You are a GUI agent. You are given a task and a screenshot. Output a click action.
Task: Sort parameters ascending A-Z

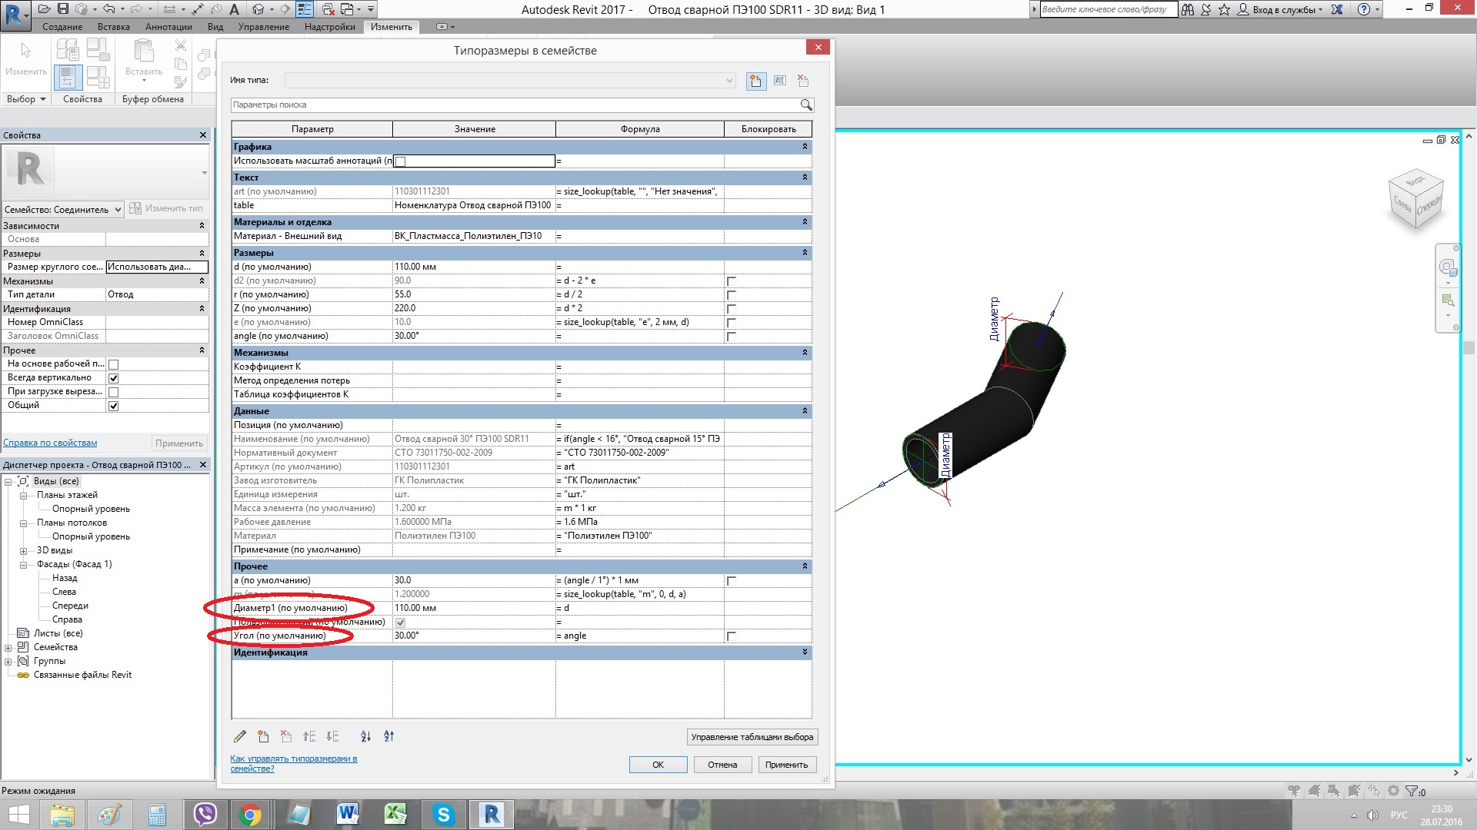(x=366, y=736)
